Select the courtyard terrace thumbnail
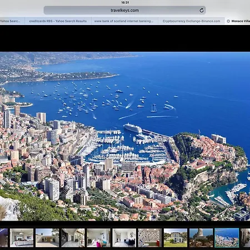 47,238
